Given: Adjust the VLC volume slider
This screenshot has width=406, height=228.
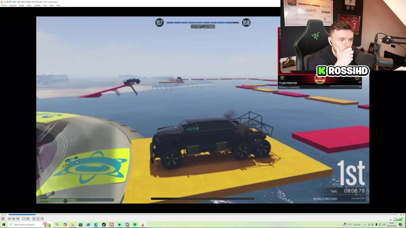Looking at the screenshot, I should [398, 219].
